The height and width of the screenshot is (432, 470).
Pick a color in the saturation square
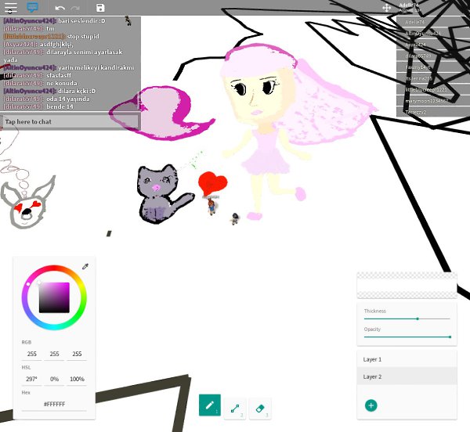click(54, 297)
